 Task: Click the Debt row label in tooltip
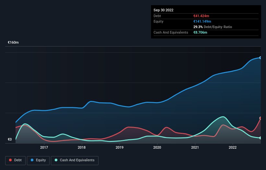coord(157,16)
